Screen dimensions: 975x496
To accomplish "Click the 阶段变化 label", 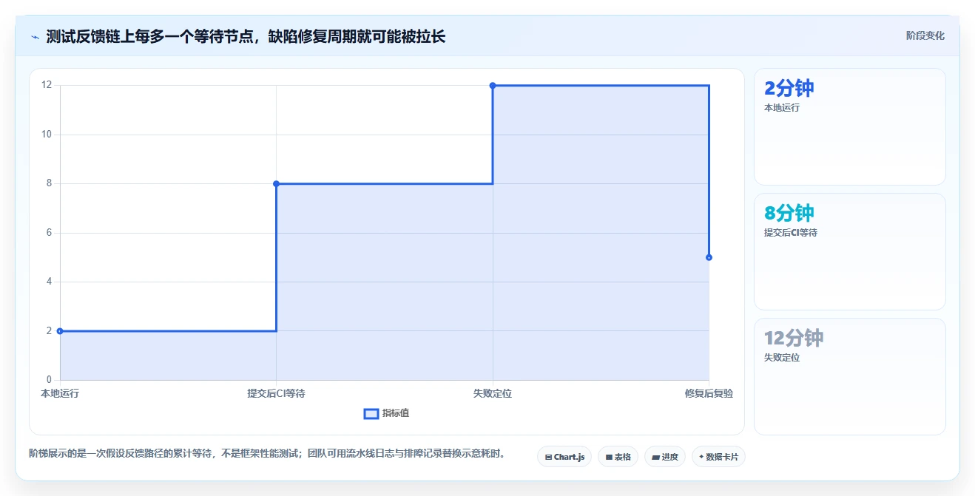I will click(925, 35).
